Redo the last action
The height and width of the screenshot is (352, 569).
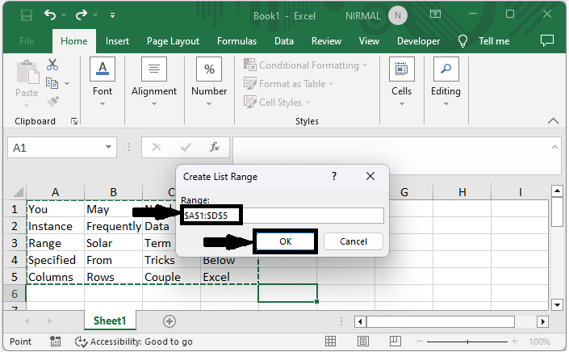tap(82, 15)
